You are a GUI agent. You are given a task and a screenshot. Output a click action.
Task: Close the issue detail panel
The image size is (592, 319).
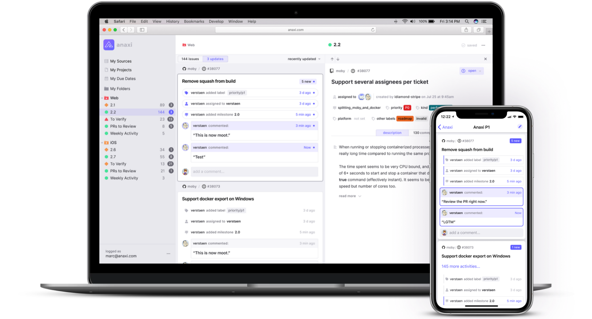click(x=485, y=59)
